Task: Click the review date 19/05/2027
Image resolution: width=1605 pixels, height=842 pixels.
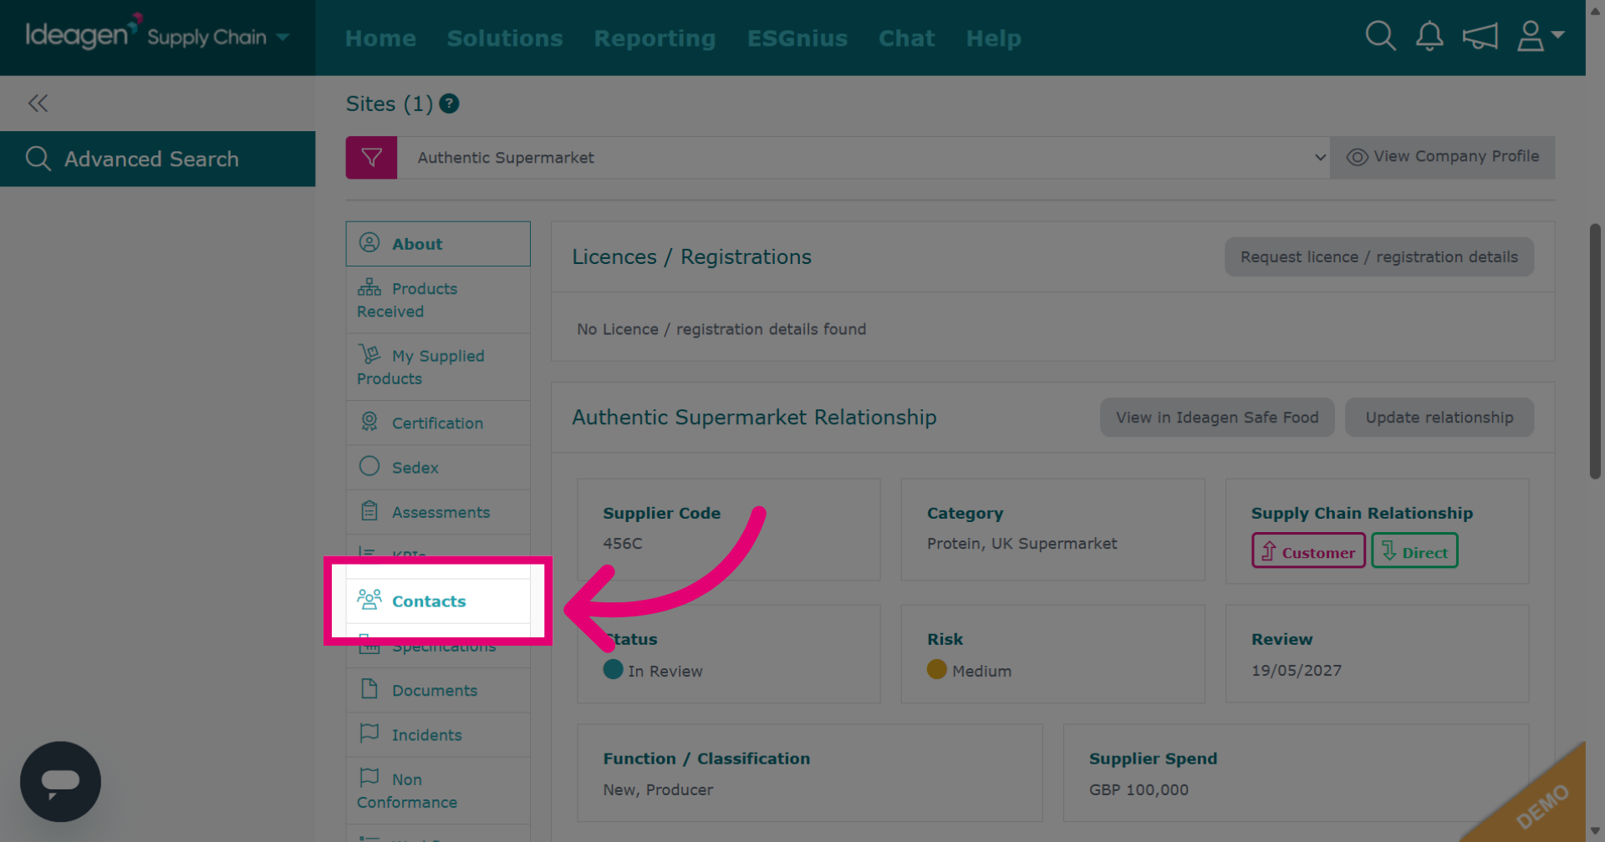Action: pos(1297,671)
